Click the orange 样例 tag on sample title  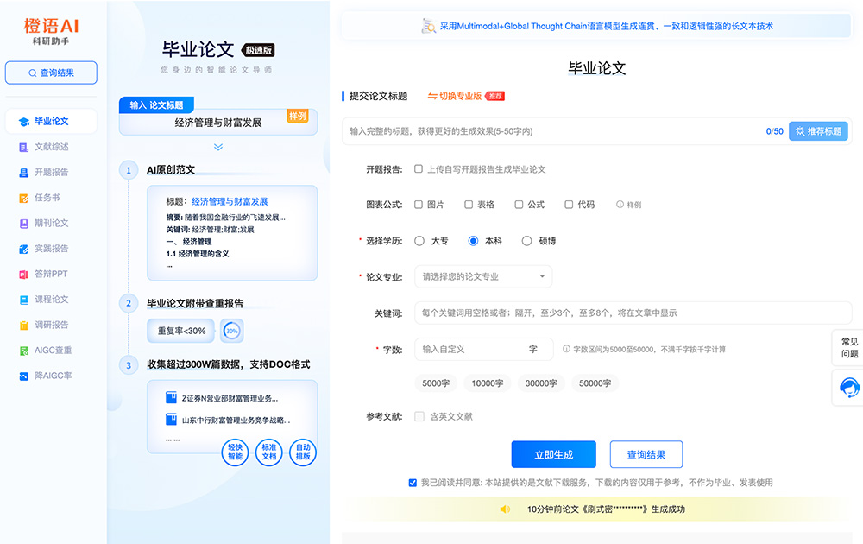297,117
